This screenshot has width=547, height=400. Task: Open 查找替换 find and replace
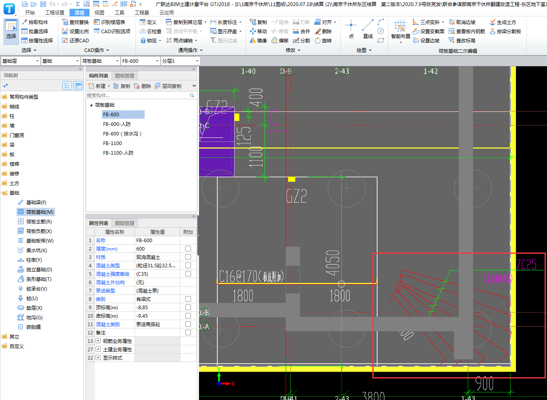coord(76,22)
